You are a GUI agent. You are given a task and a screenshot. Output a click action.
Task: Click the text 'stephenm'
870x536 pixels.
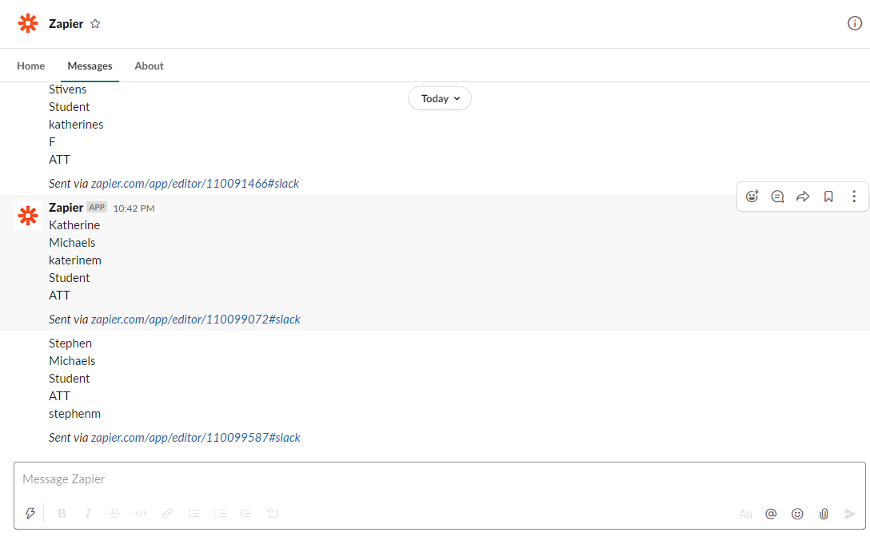pos(75,414)
